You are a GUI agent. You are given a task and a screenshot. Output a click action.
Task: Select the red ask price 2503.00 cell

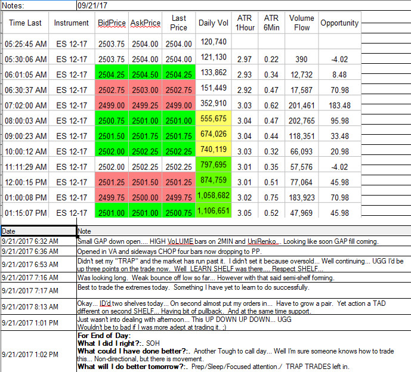[145, 88]
